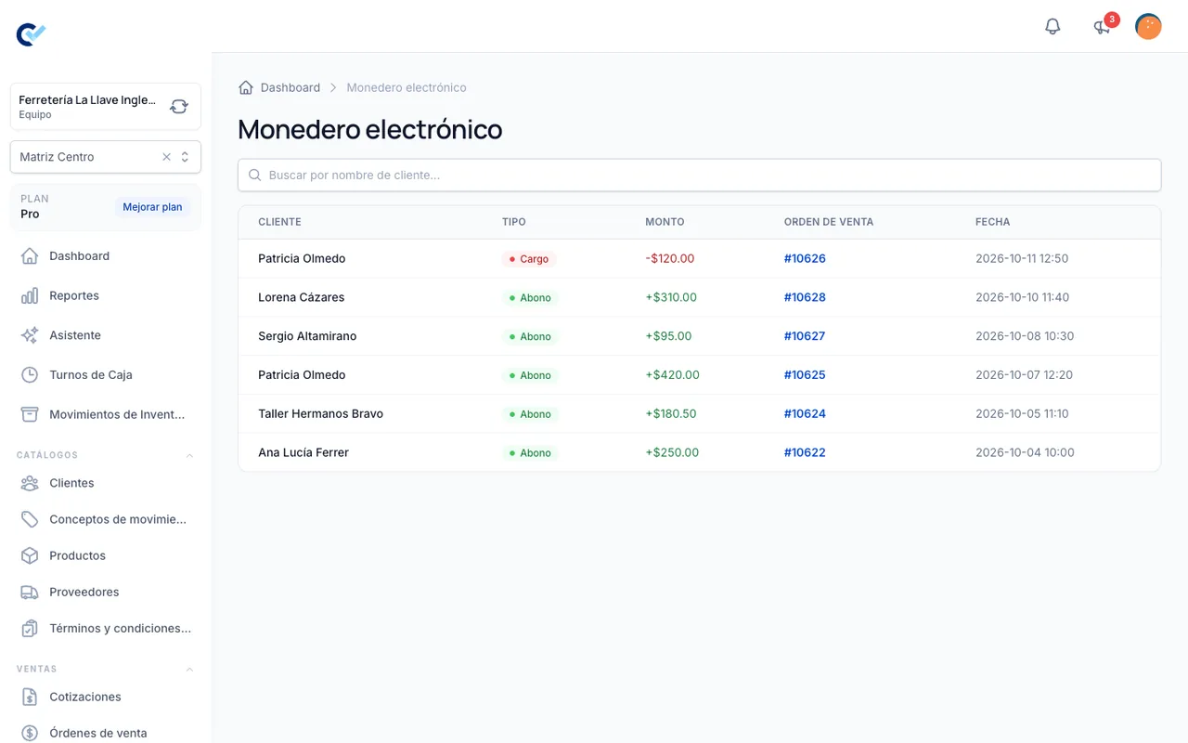Image resolution: width=1188 pixels, height=743 pixels.
Task: Click the date 2026-10-05 11:10
Action: click(1022, 414)
